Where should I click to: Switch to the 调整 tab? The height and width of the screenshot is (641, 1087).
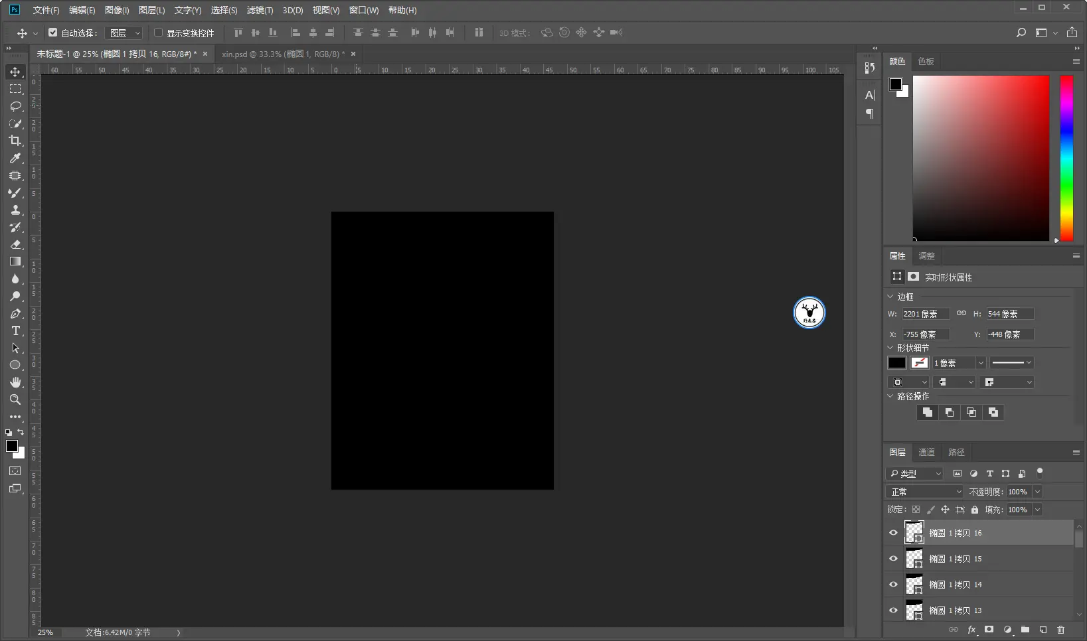point(926,255)
